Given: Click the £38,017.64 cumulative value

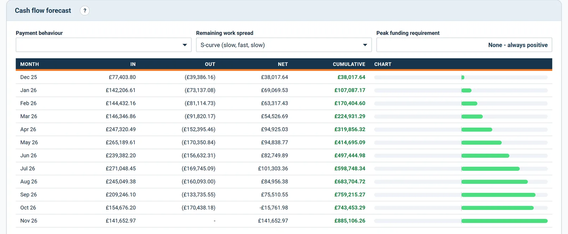Looking at the screenshot, I should 351,77.
